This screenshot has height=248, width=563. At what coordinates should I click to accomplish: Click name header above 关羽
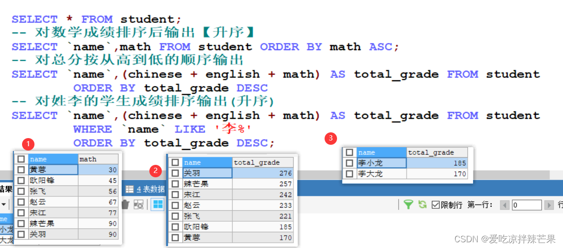click(207, 162)
